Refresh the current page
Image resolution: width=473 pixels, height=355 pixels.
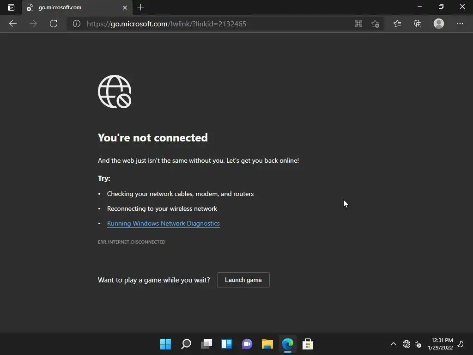click(54, 24)
